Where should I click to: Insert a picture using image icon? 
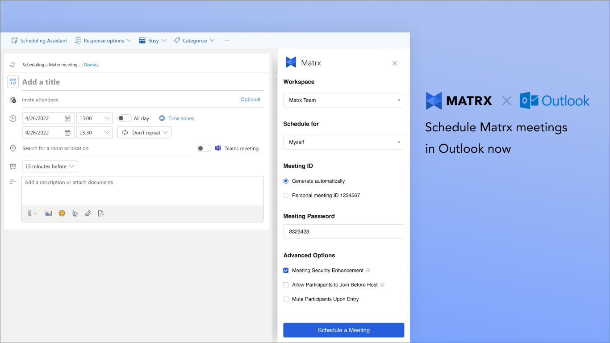49,213
